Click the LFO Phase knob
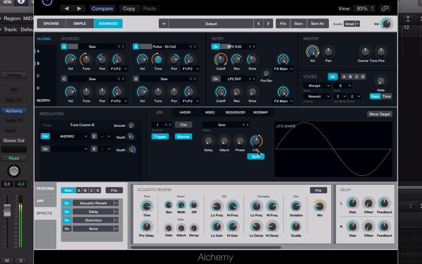The height and width of the screenshot is (264, 422). (x=240, y=141)
